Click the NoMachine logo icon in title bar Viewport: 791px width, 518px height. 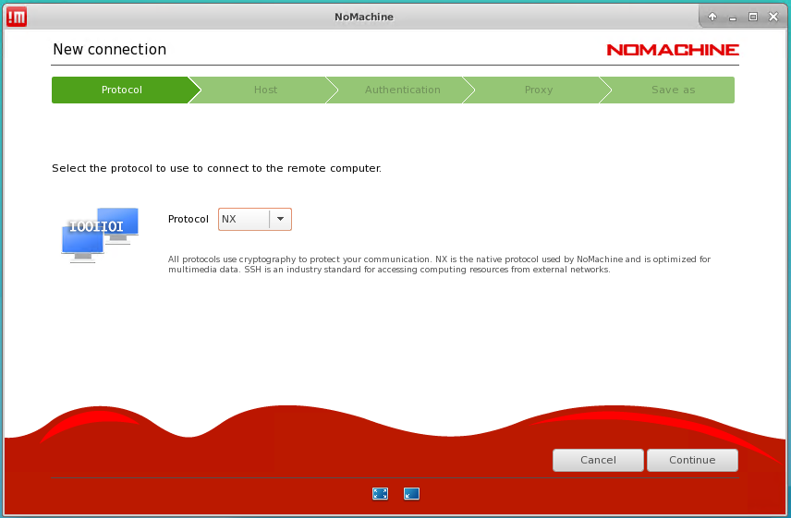(x=16, y=17)
